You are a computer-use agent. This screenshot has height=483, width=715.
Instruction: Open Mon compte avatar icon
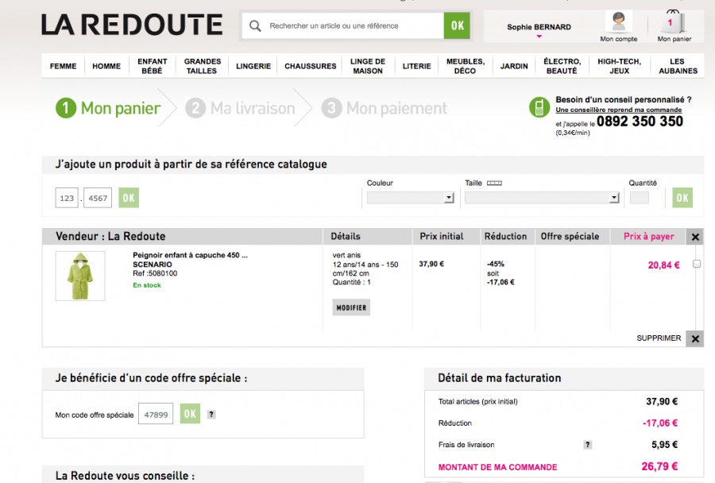click(618, 21)
